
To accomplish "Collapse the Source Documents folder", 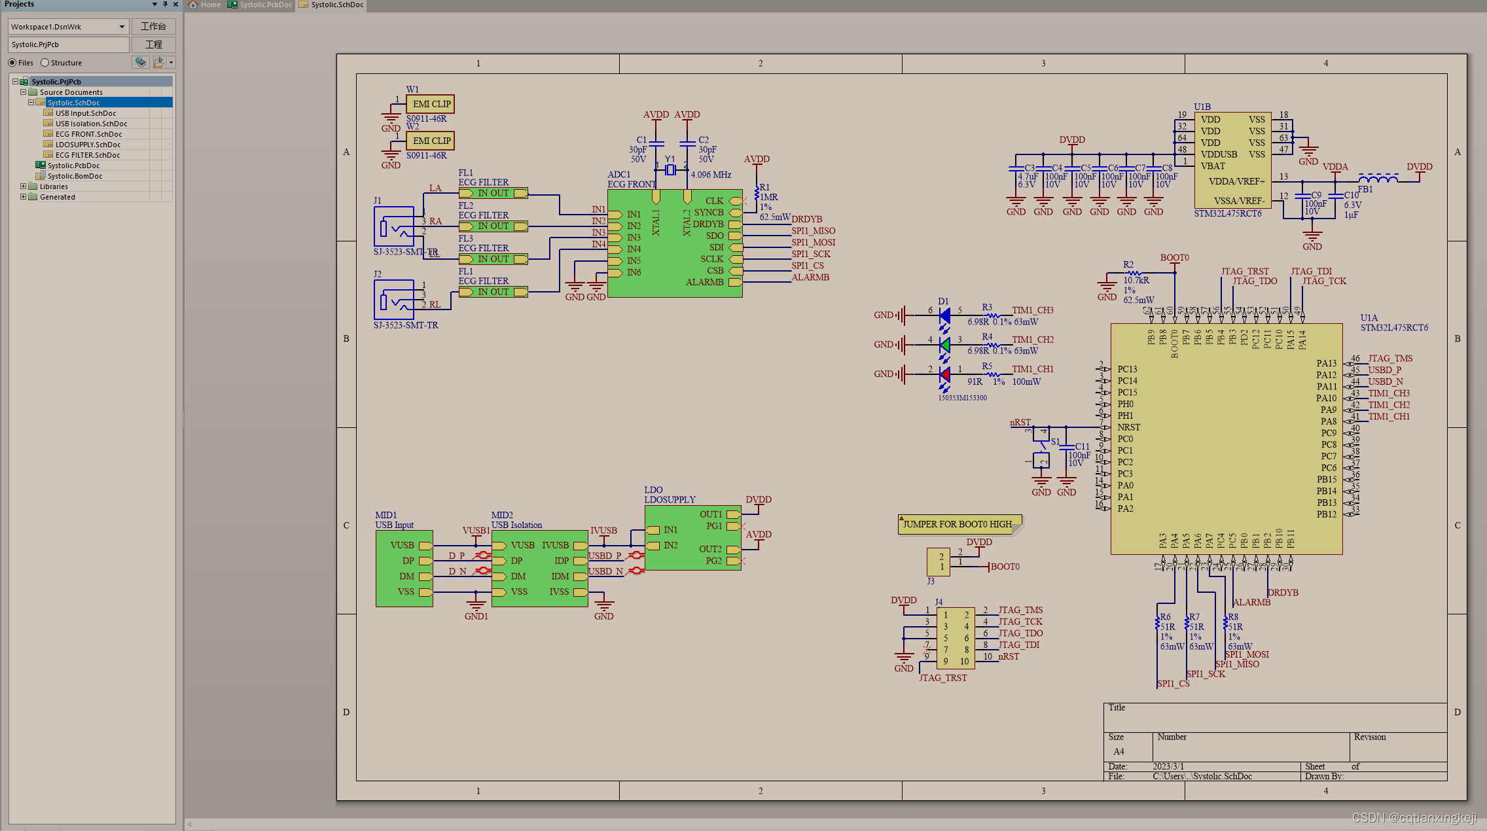I will tap(23, 92).
